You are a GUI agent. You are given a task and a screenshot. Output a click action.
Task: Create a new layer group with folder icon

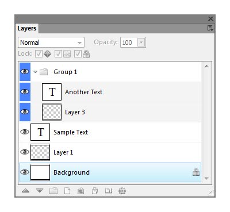[53, 191]
